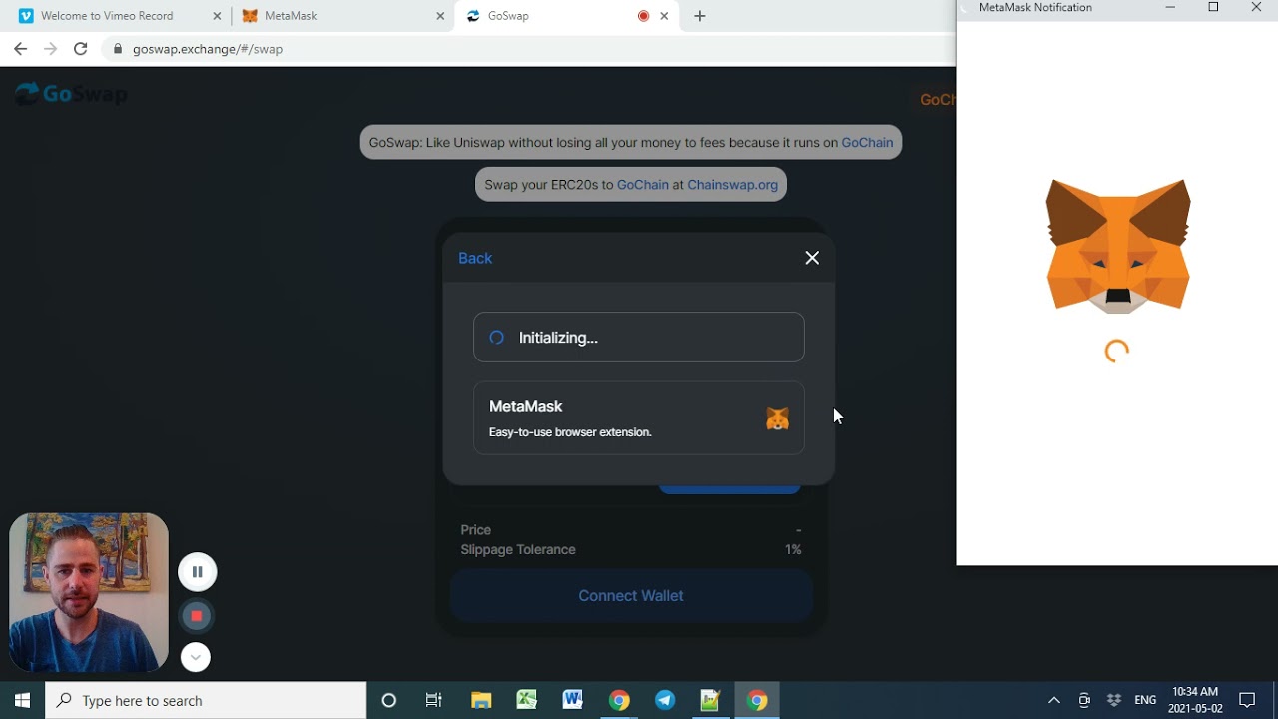
Task: Show hidden system tray icons
Action: coord(1053,700)
